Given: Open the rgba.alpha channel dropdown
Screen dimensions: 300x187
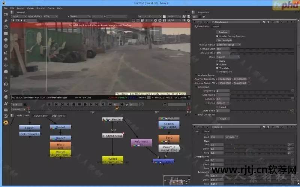Looking at the screenshot, I should 35,16.
